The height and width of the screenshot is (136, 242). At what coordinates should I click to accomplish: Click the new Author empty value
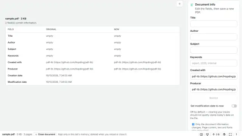pyautogui.click(x=118, y=42)
